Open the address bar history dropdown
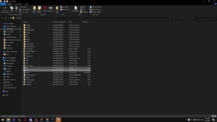217x122 pixels. pyautogui.click(x=171, y=18)
